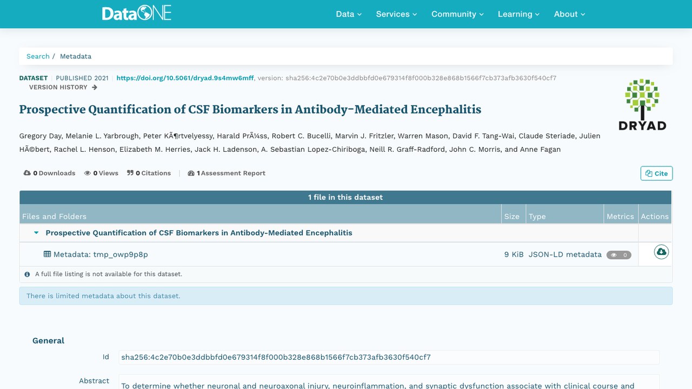Screen dimensions: 692x389
Task: Click the Downloads cloud icon
Action: [27, 173]
